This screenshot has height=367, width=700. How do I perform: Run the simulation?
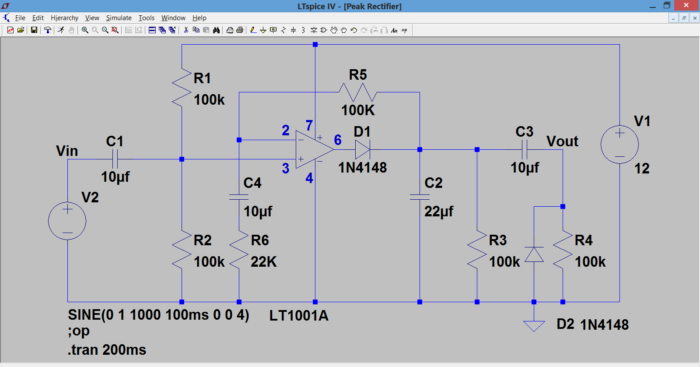click(x=61, y=30)
